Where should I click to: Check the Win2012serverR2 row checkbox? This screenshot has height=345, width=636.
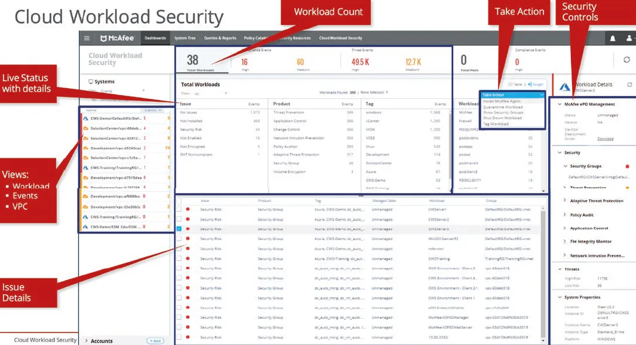coord(179,239)
